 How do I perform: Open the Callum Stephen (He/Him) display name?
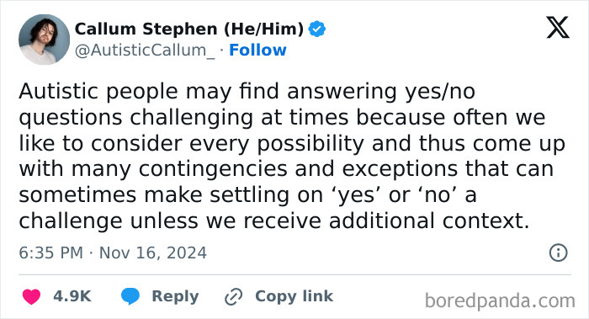[x=189, y=29]
